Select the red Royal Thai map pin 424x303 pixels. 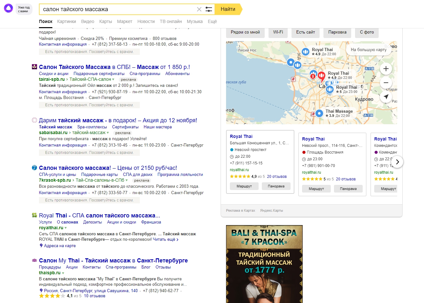click(321, 77)
